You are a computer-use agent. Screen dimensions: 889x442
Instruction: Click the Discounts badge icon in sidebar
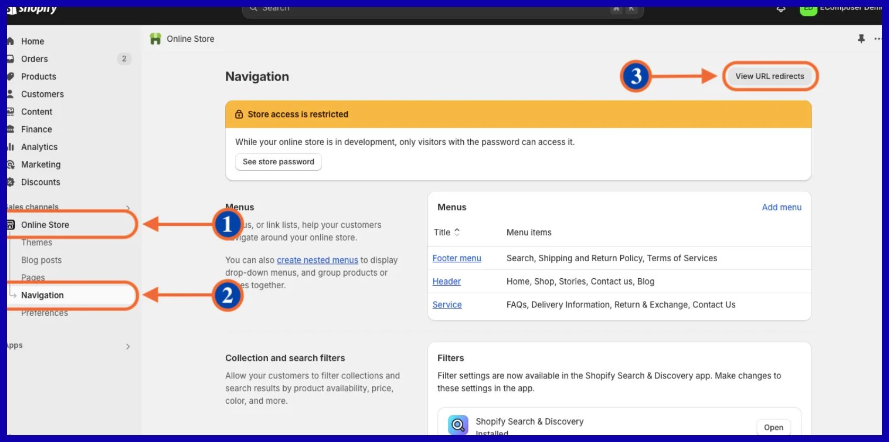[10, 182]
